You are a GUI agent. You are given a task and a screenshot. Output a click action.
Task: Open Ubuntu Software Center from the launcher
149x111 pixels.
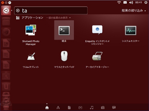tap(6, 76)
